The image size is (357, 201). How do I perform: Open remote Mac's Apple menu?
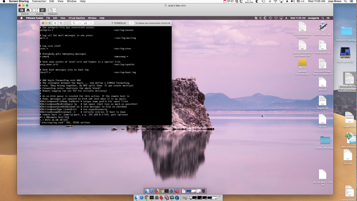21,18
